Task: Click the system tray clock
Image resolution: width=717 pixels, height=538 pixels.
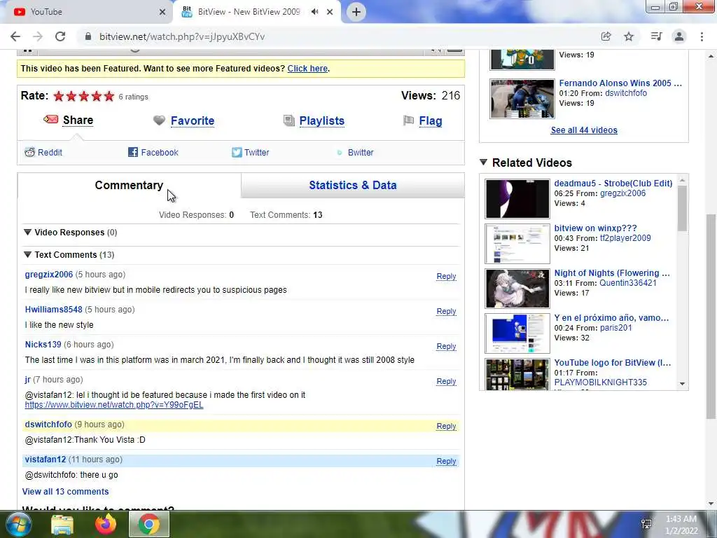Action: point(681,525)
